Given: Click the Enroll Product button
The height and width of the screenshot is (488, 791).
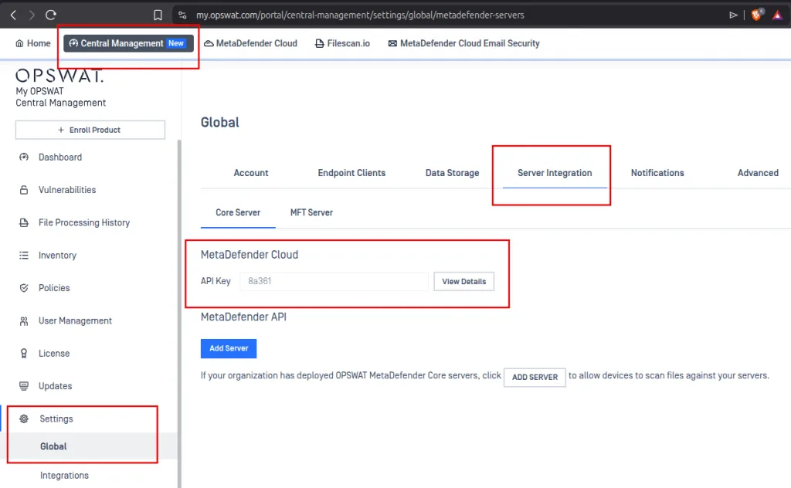Looking at the screenshot, I should click(x=90, y=129).
